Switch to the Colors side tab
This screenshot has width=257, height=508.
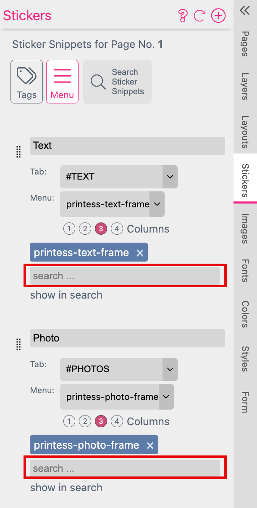[245, 314]
